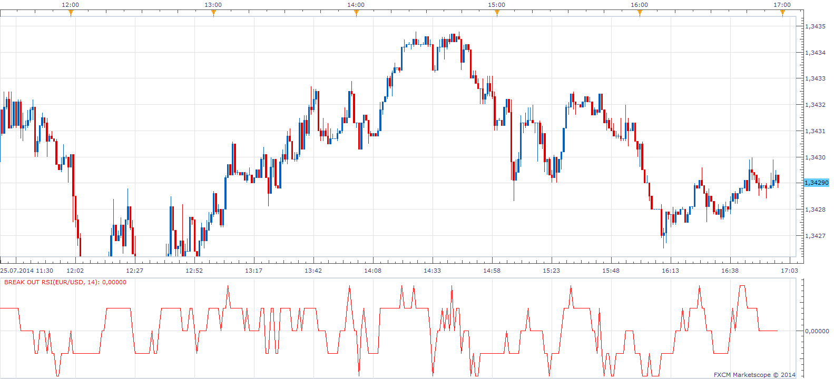Click the 1,3427 price axis label
Screen dimensions: 834x379
(815, 236)
